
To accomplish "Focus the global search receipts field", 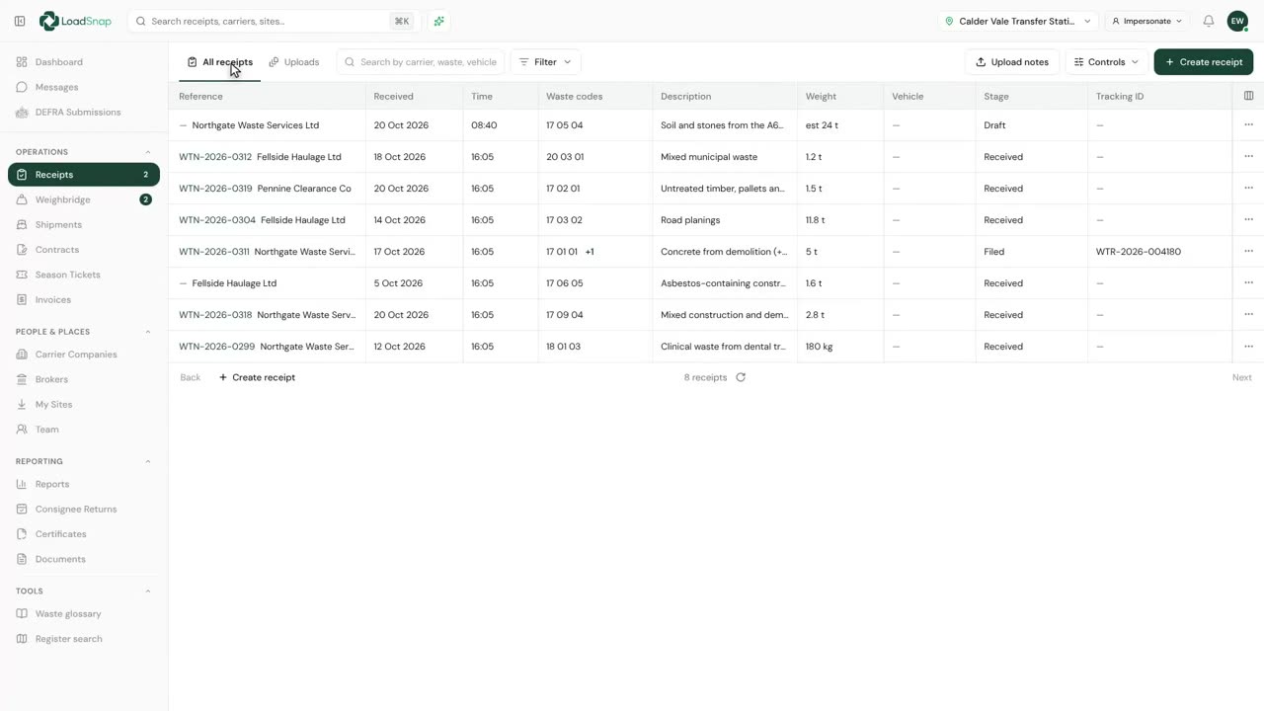I will tap(275, 21).
